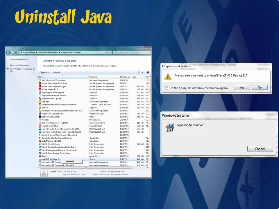This screenshot has height=209, width=279.
Task: Click Uninstall in the toolbar
Action: pos(56,72)
